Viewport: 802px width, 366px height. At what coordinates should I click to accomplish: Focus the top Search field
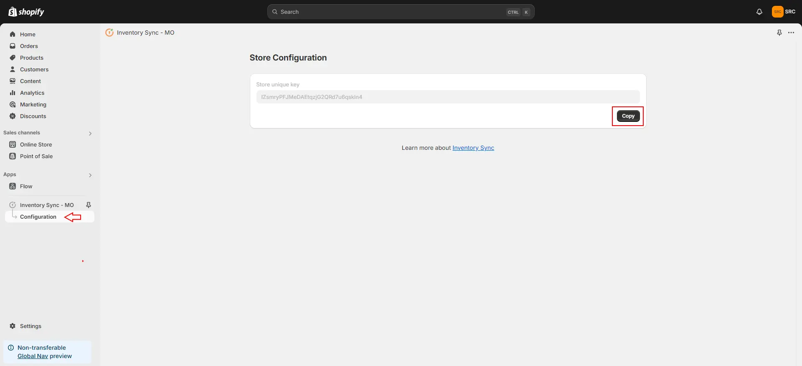[x=401, y=12]
